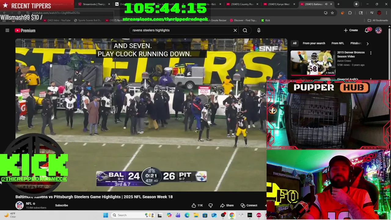Screen dimensions: 391x220
Task: Start voice search with microphone icon
Action: [x=259, y=30]
